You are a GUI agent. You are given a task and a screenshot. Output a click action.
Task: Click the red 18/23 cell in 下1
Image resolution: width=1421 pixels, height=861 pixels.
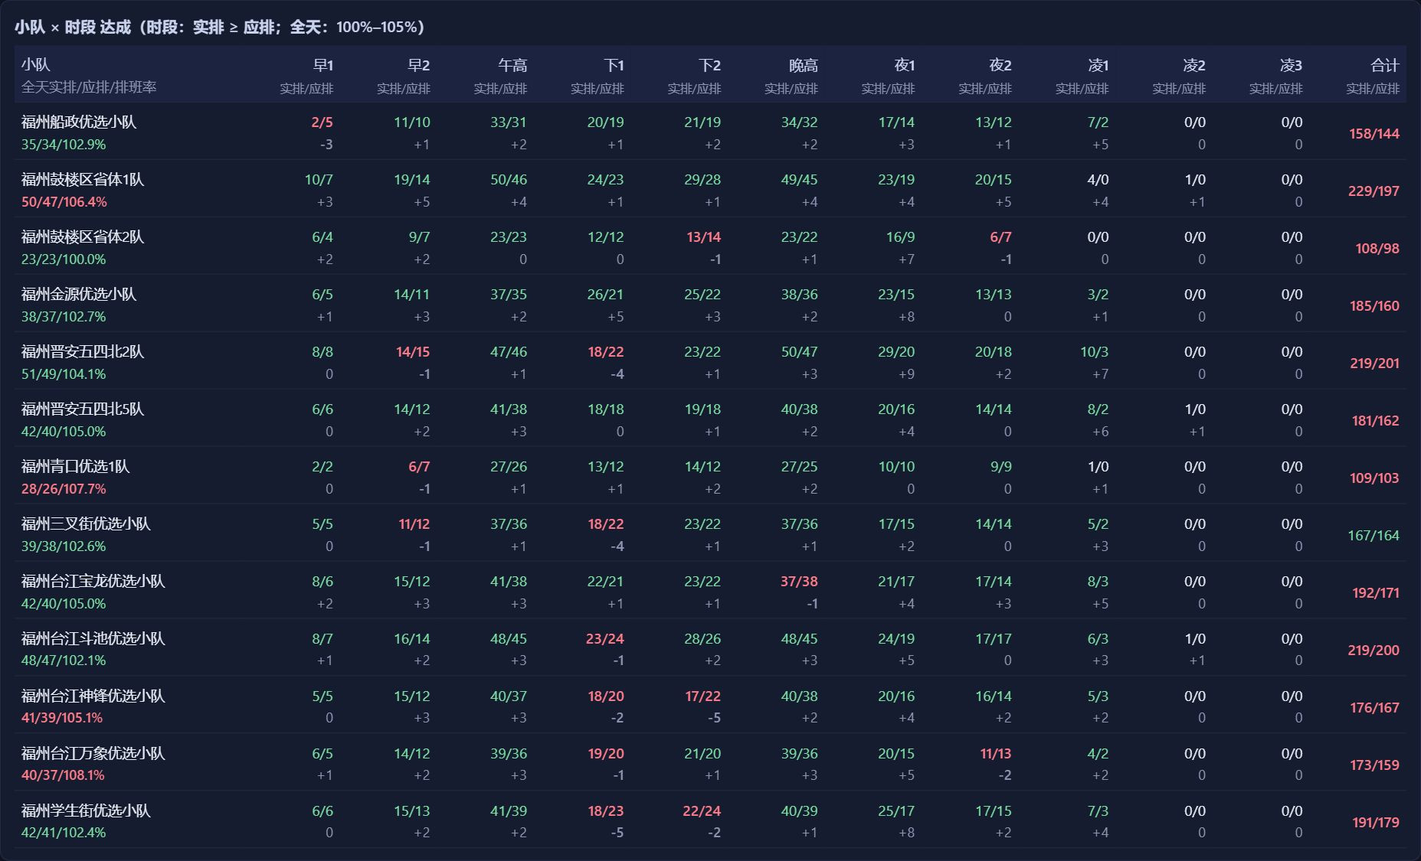pyautogui.click(x=606, y=811)
